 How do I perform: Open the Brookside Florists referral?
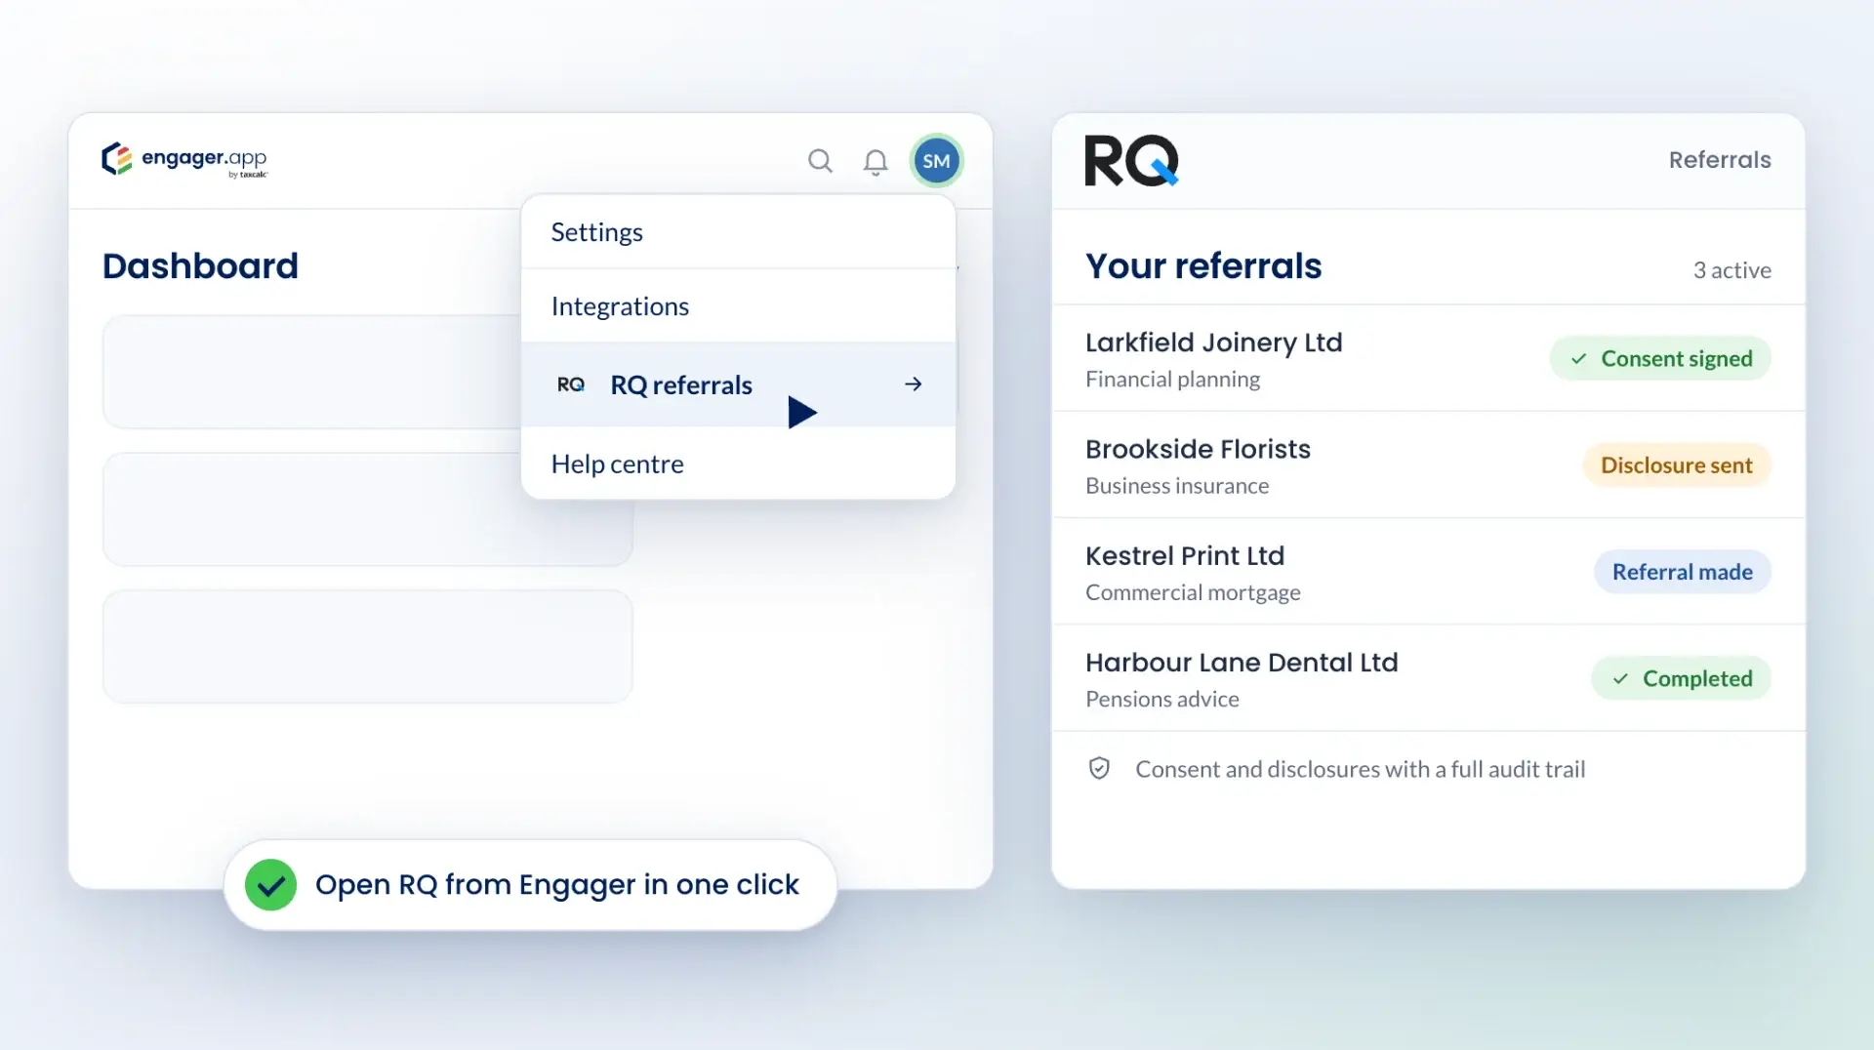1428,464
